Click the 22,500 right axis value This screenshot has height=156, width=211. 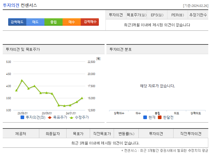tap(92, 62)
